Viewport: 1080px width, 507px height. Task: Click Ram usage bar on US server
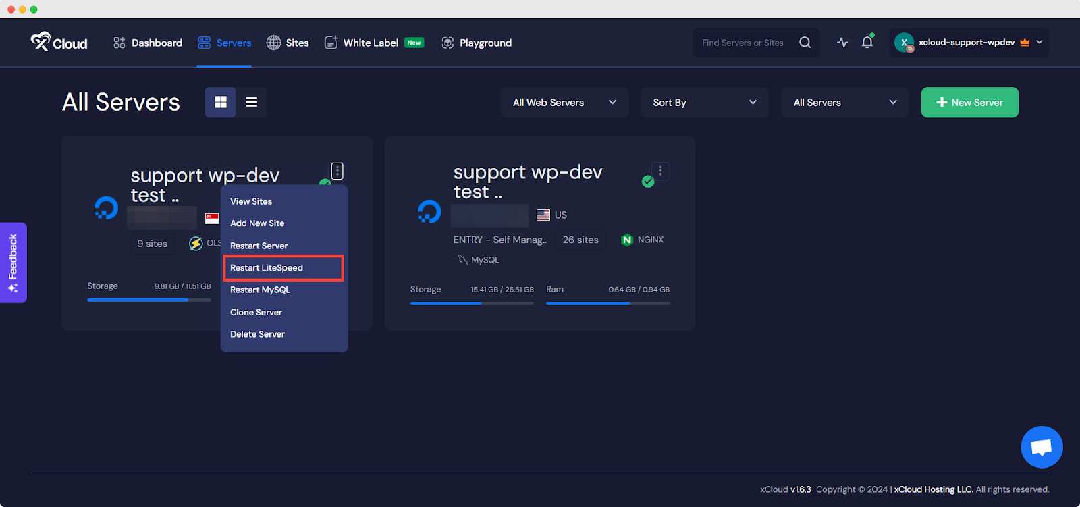(607, 303)
